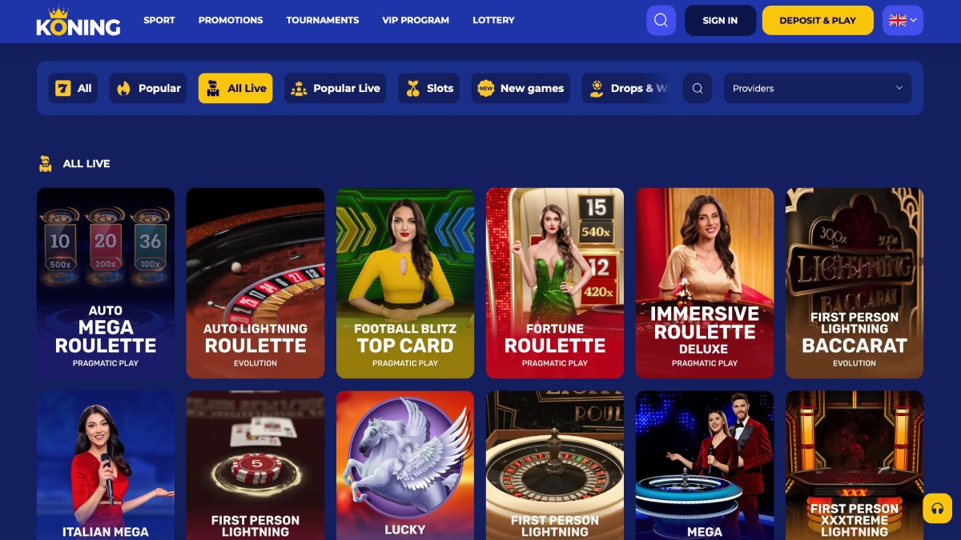The width and height of the screenshot is (961, 540).
Task: Select the All filter with 7 icon
Action: (x=73, y=89)
